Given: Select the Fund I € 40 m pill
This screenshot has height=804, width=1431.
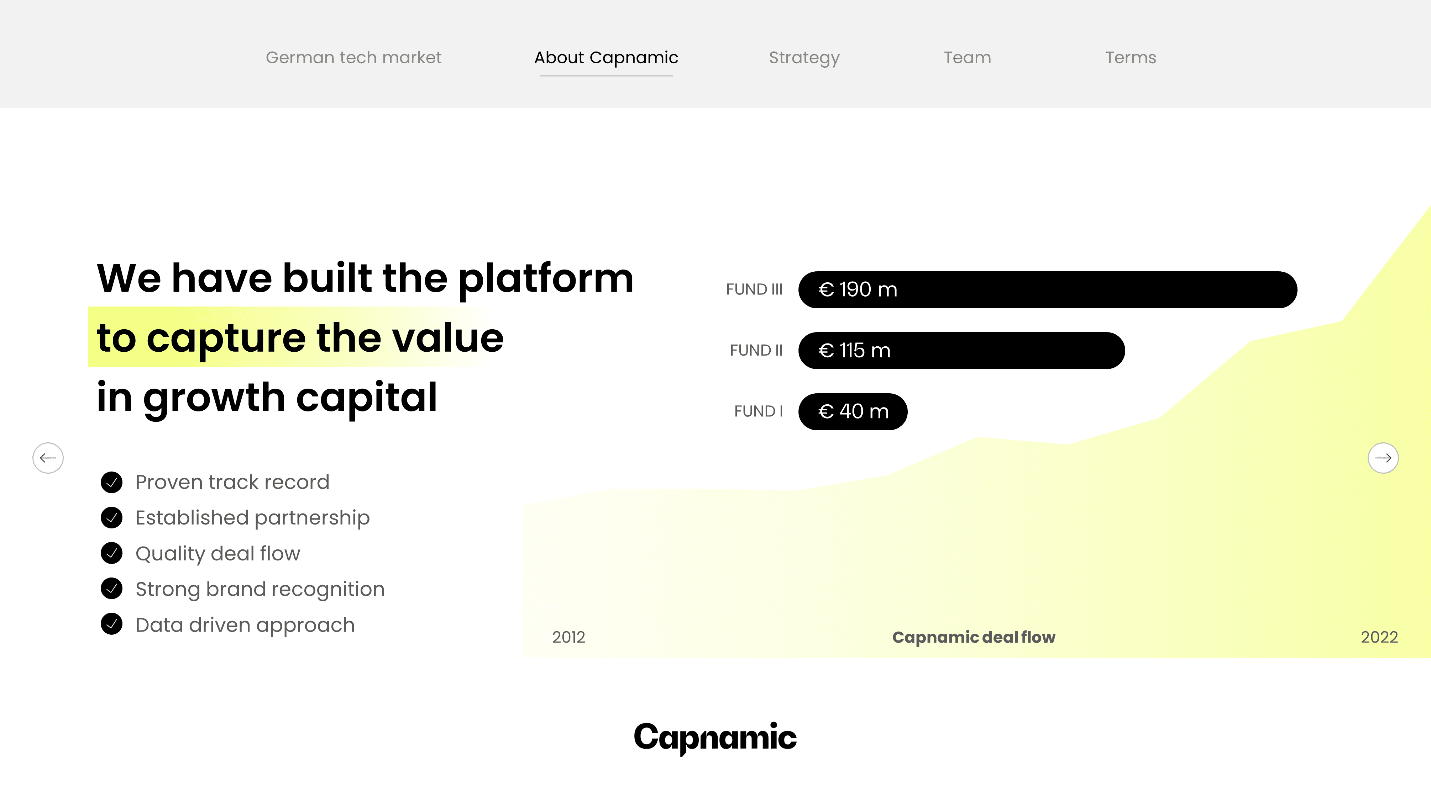Looking at the screenshot, I should tap(853, 412).
